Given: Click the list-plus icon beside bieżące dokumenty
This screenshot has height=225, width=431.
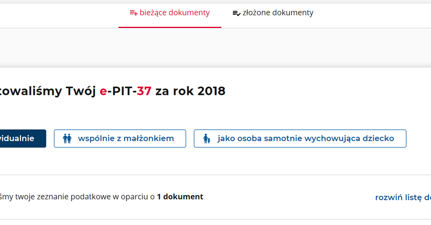Looking at the screenshot, I should (134, 13).
